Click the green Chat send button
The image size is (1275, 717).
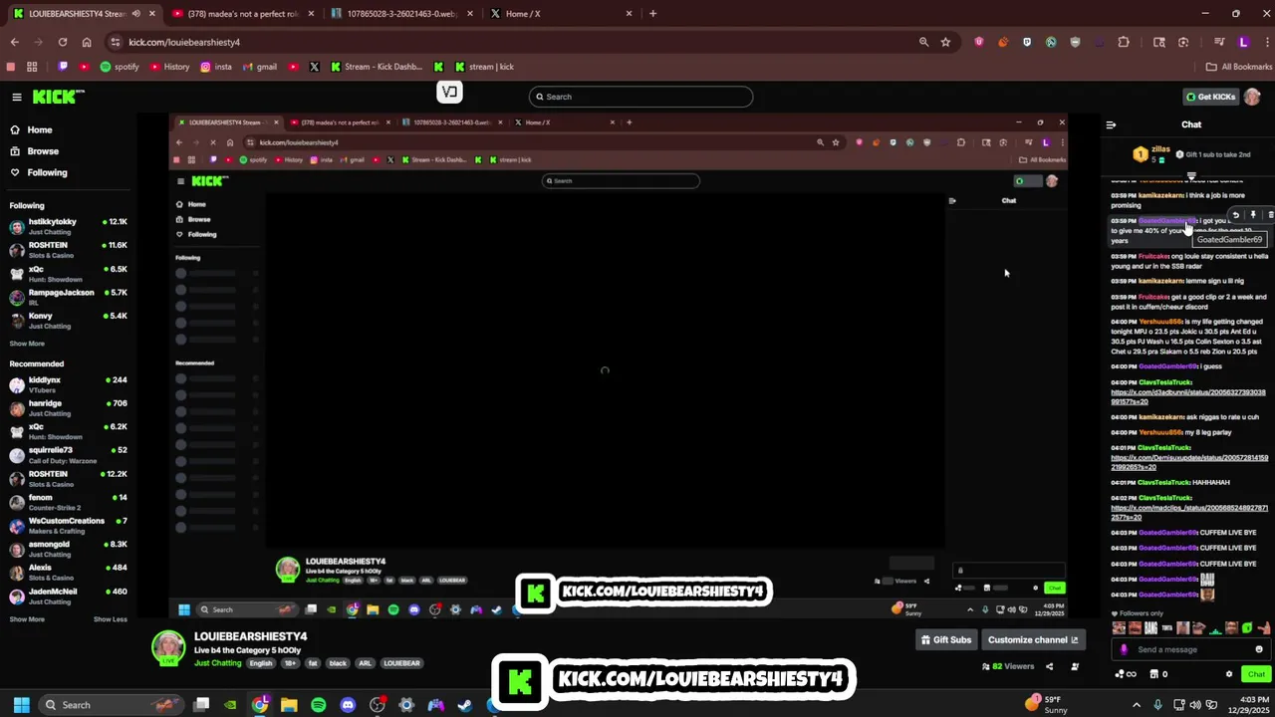(x=1256, y=674)
